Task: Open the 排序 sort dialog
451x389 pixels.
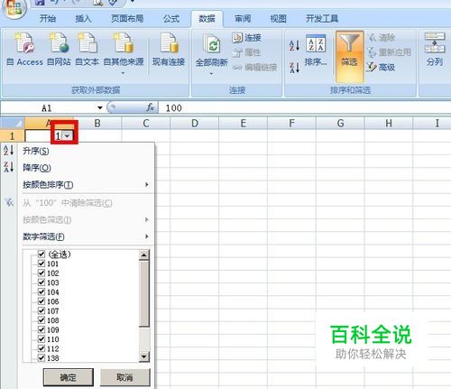Action: tap(316, 50)
